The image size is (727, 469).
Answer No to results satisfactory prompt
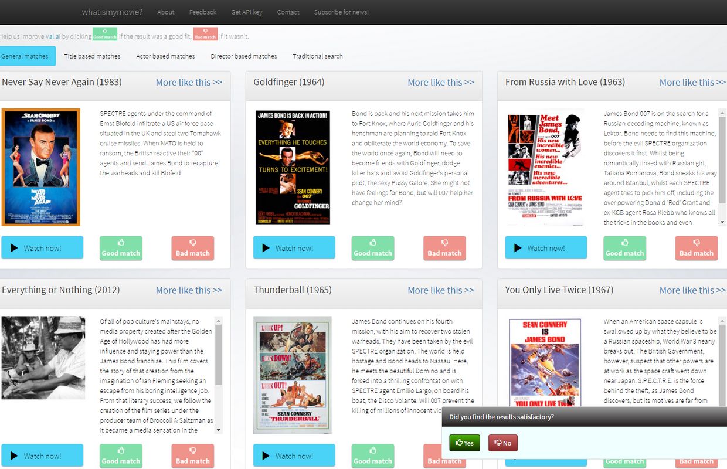(x=503, y=443)
